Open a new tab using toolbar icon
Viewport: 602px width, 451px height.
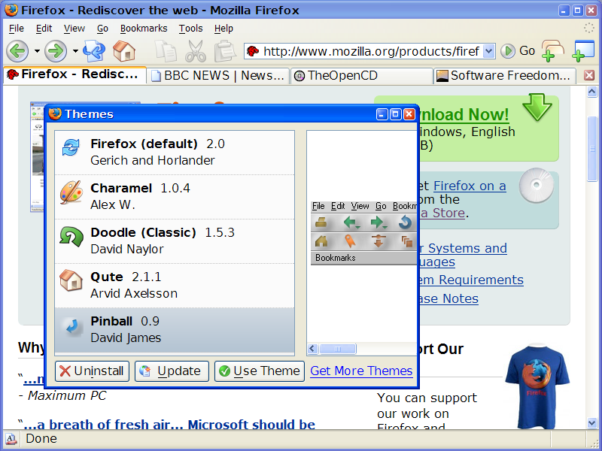coord(552,51)
